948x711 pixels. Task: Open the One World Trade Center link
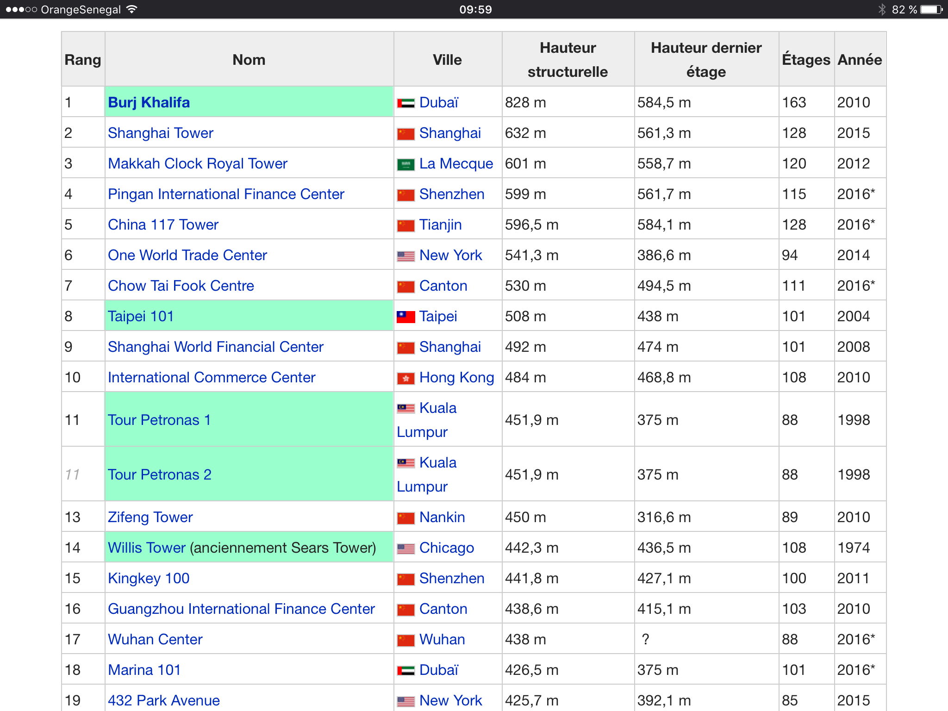[187, 255]
